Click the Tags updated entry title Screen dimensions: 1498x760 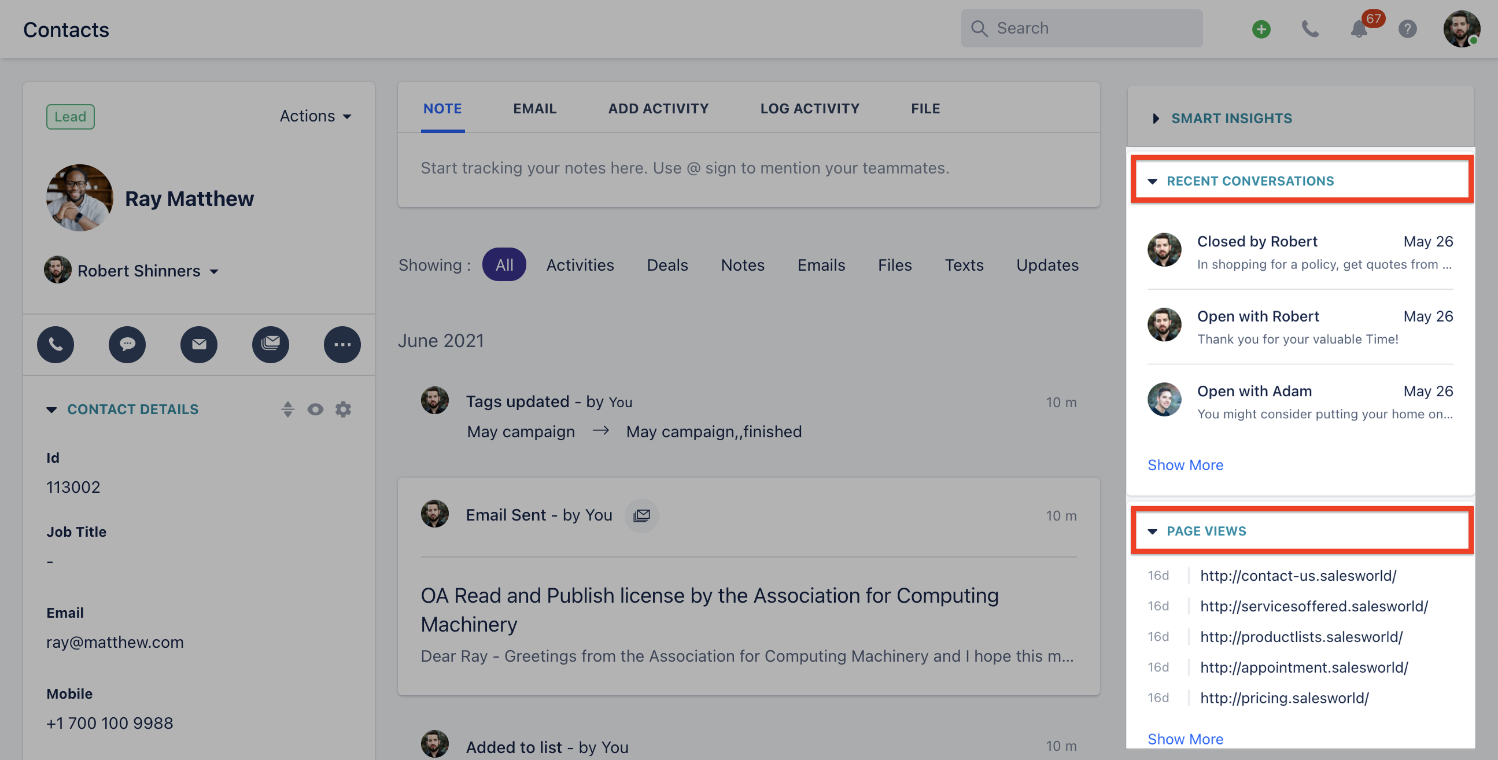tap(549, 402)
